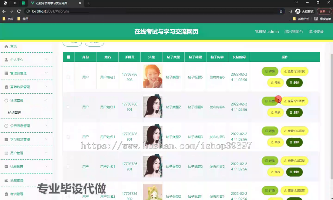Reload the page with refresh icon
The width and height of the screenshot is (333, 200).
(19, 11)
